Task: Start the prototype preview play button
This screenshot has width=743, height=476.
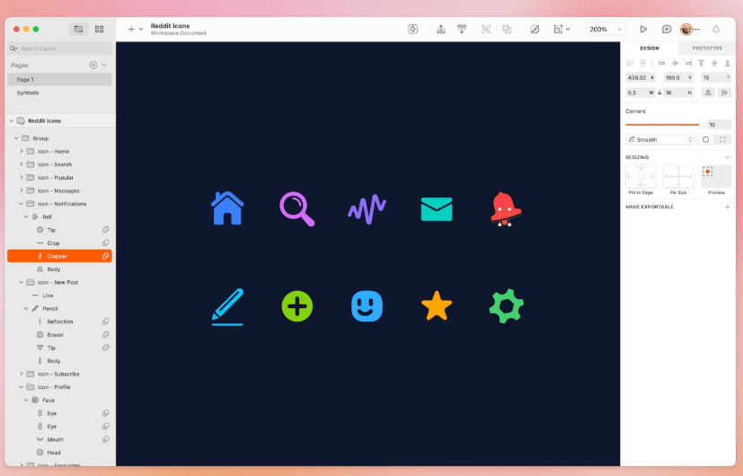Action: pyautogui.click(x=643, y=30)
